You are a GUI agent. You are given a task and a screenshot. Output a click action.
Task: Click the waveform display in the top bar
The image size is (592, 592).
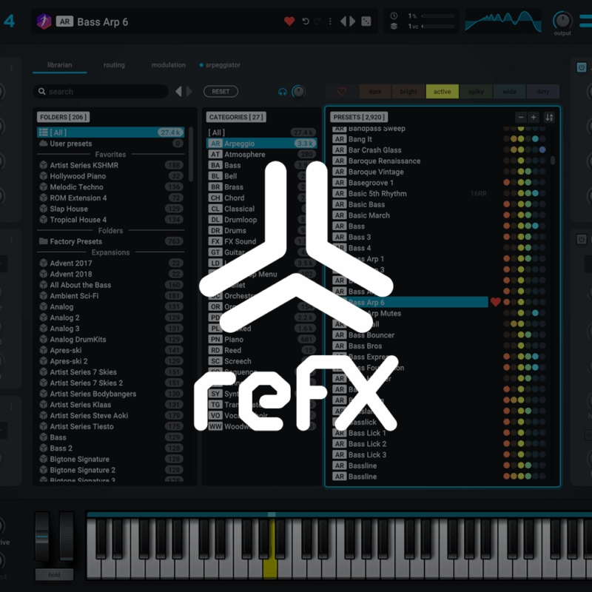(x=503, y=21)
